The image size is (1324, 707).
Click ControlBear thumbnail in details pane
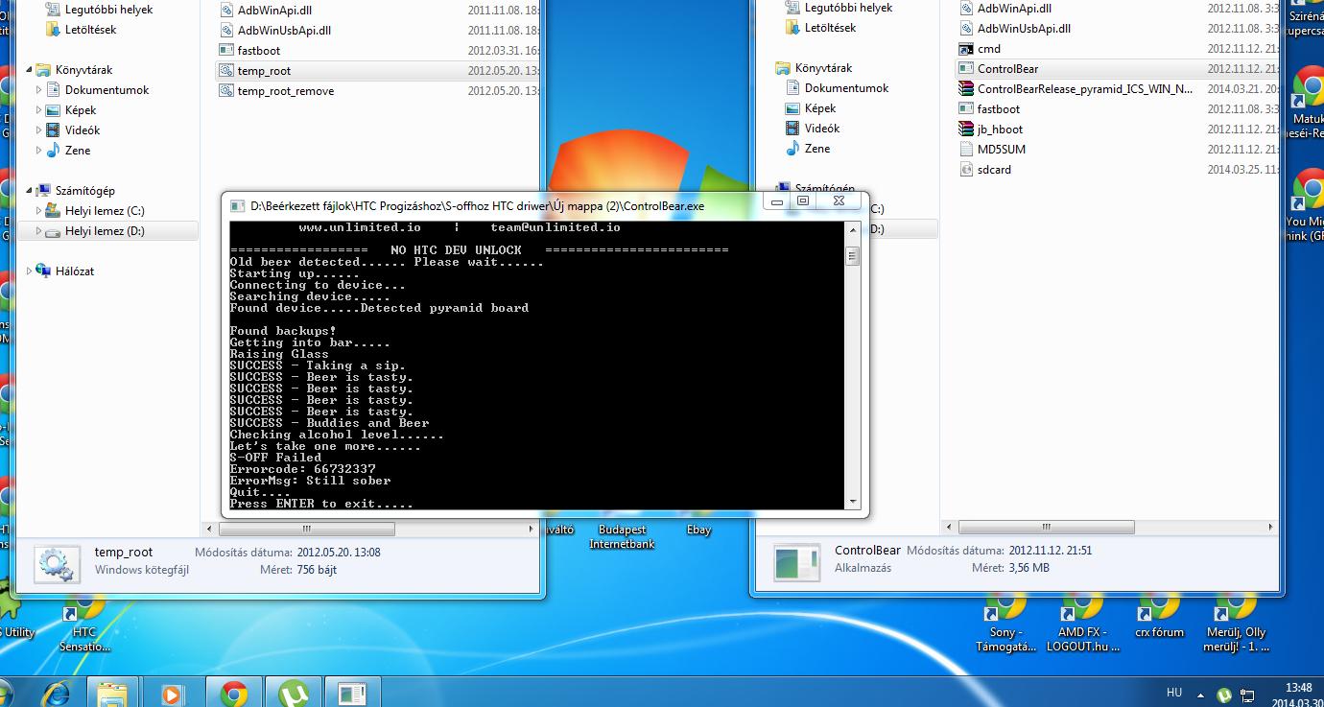tap(797, 562)
